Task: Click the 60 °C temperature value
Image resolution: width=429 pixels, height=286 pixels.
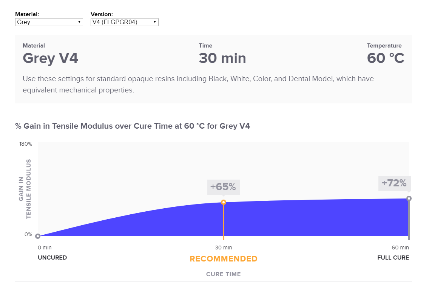Action: coord(386,58)
